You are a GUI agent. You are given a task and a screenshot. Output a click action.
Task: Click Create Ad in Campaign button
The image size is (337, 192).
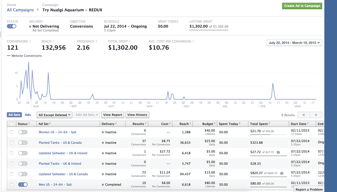click(x=302, y=6)
